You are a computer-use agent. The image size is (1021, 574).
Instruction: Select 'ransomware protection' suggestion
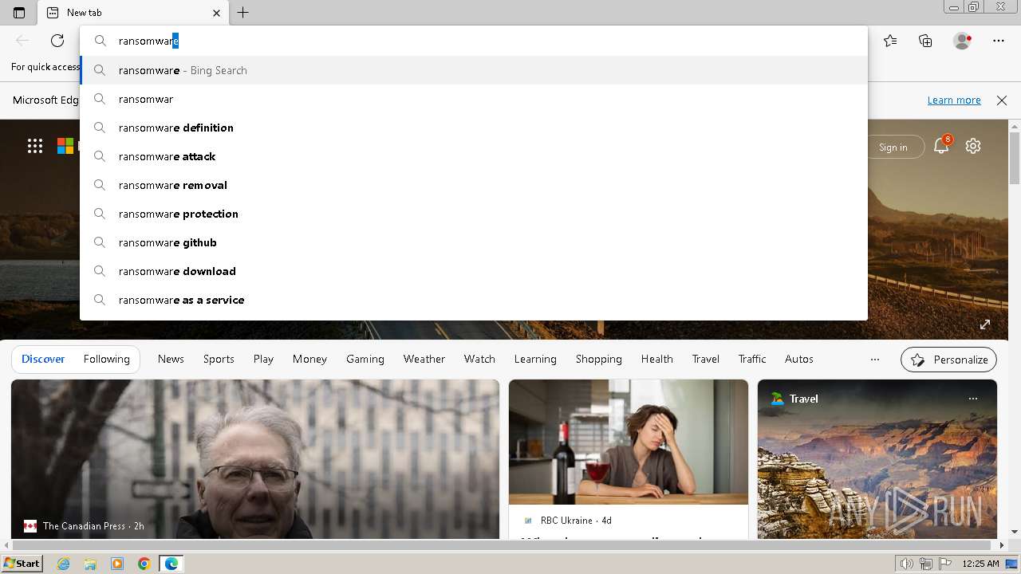pos(474,214)
